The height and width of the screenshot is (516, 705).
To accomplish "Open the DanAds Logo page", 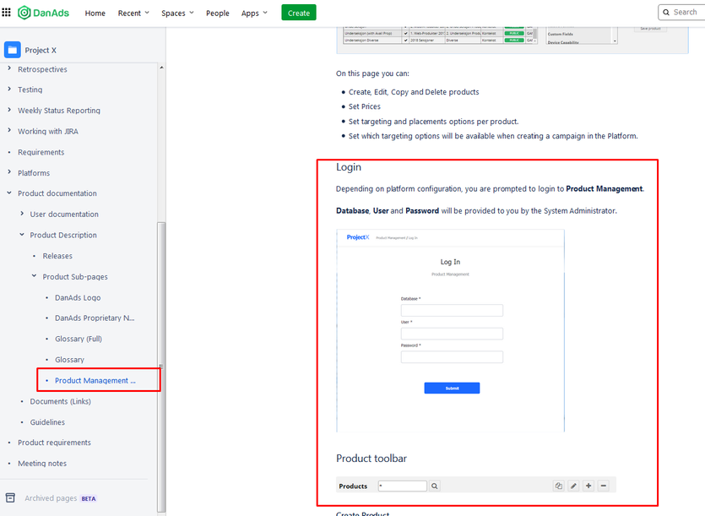I will 78,297.
